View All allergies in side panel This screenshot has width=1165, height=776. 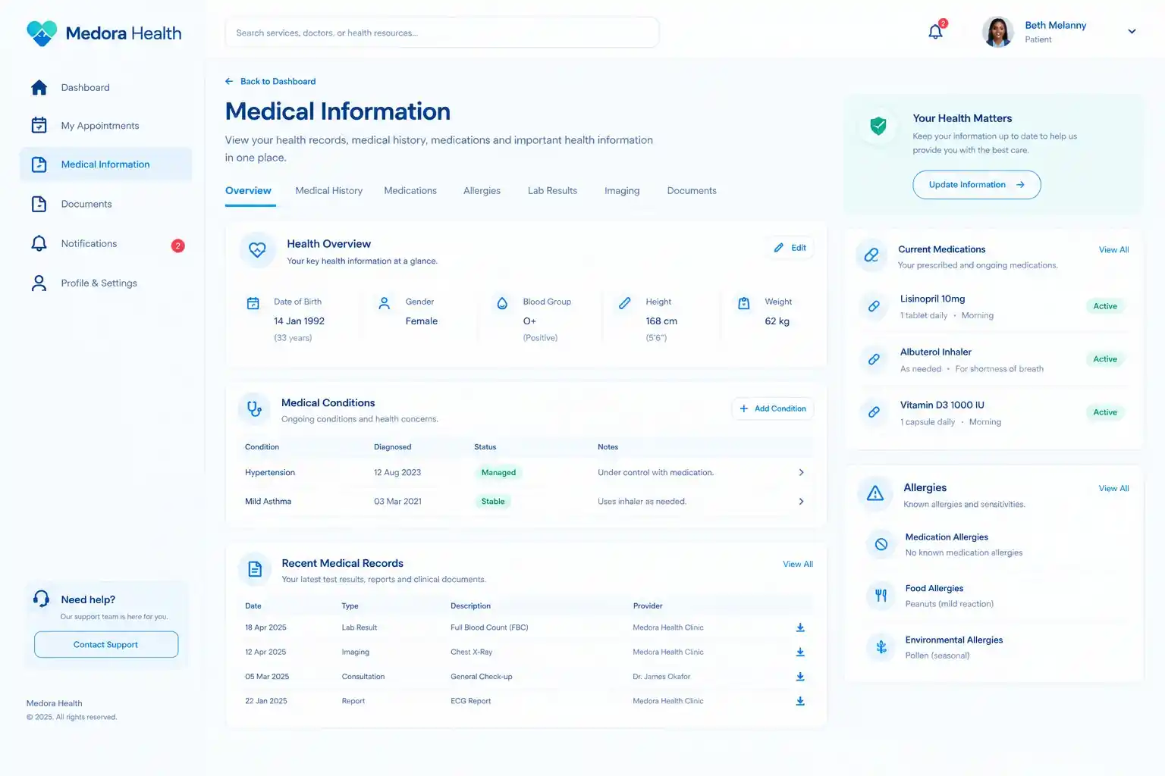pos(1113,489)
